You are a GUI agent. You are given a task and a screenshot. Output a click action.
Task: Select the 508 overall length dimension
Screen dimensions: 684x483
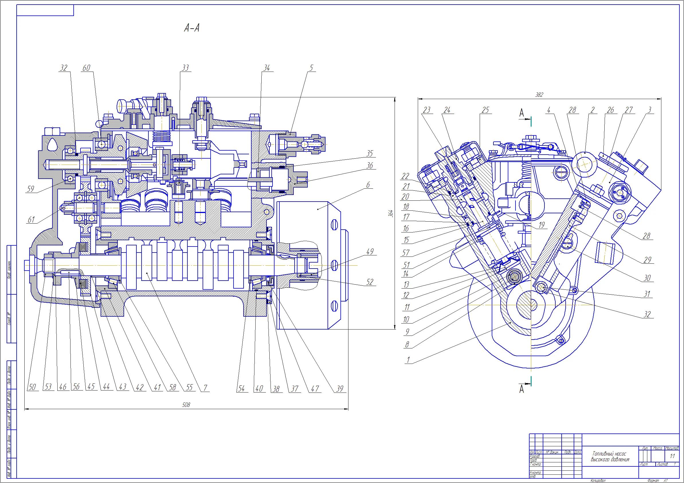click(186, 405)
